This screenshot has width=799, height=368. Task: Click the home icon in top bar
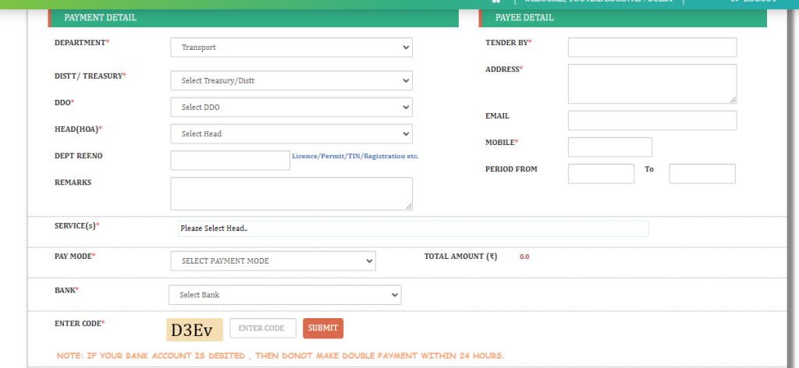(x=495, y=2)
